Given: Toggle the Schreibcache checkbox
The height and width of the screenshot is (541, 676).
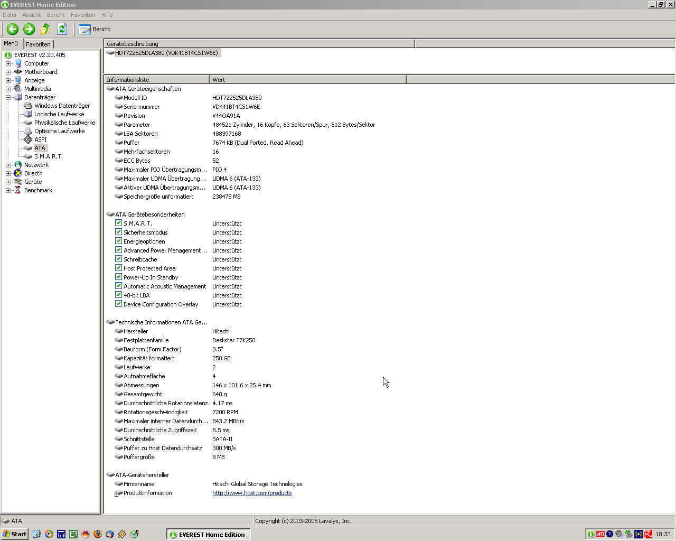Looking at the screenshot, I should [118, 259].
